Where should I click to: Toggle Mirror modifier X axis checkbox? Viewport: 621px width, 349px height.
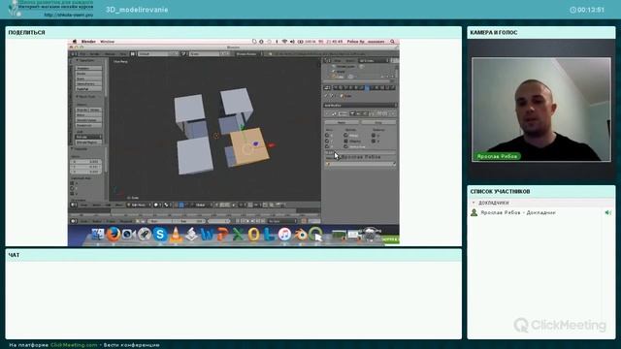[x=327, y=136]
